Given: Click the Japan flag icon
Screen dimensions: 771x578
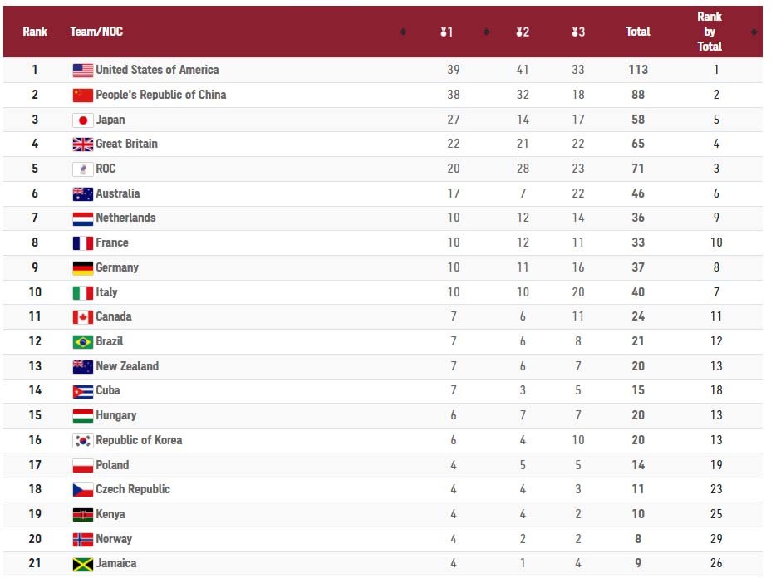Looking at the screenshot, I should coord(82,120).
